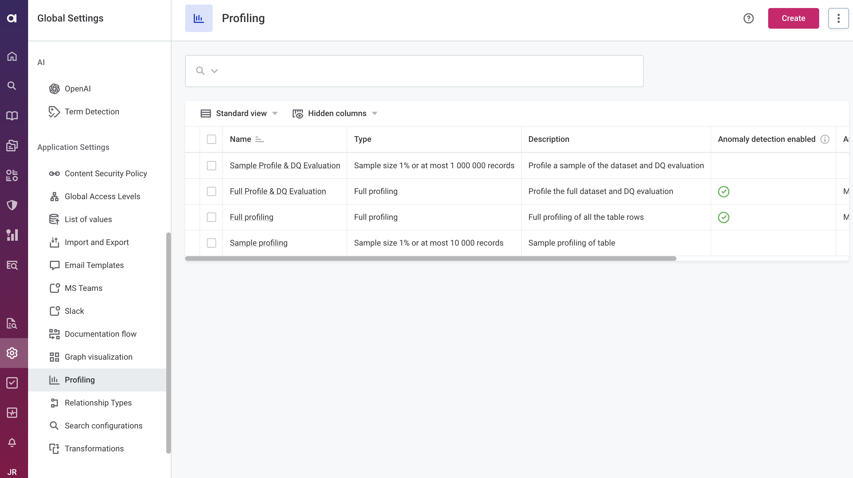Open the global Search icon in sidebar

coord(12,86)
